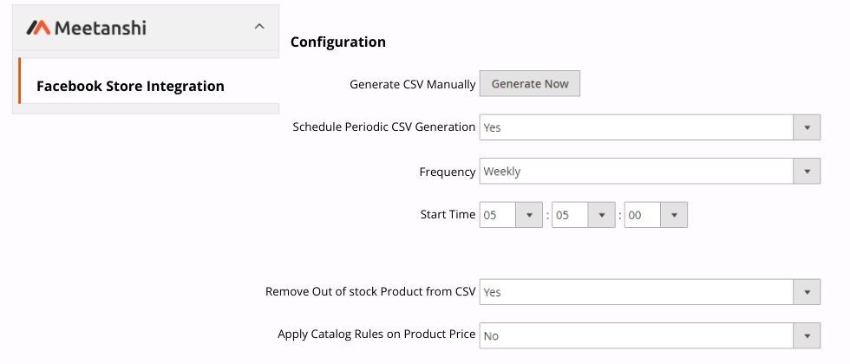Image resolution: width=850 pixels, height=364 pixels.
Task: Select the Start Time hour dropdown
Action: pos(498,215)
